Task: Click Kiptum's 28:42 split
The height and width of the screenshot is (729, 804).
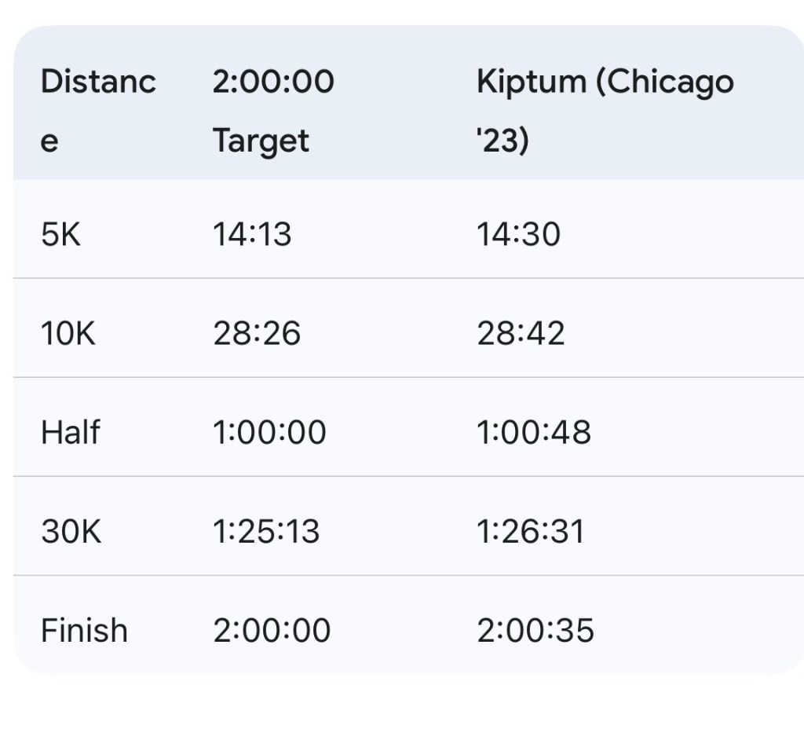Action: coord(521,334)
